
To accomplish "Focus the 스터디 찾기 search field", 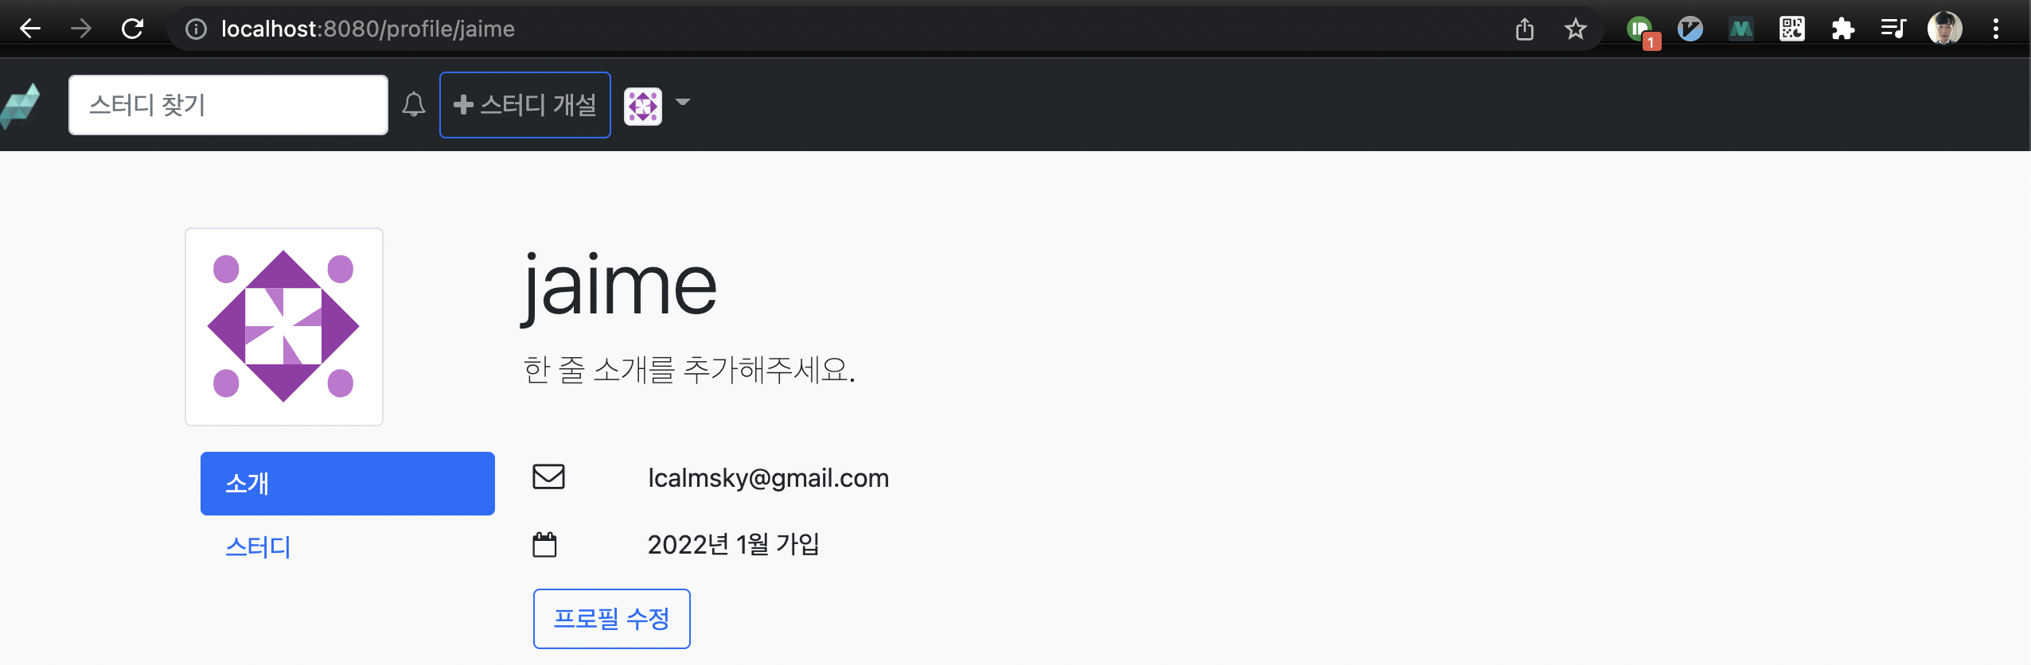I will pyautogui.click(x=228, y=105).
